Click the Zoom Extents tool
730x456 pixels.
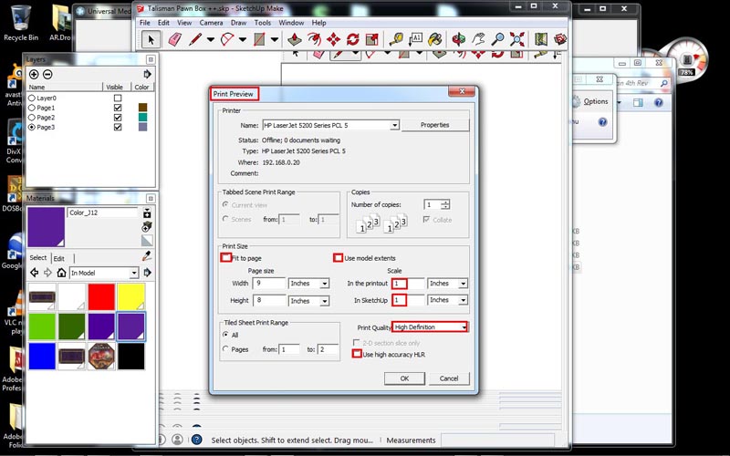click(x=516, y=39)
